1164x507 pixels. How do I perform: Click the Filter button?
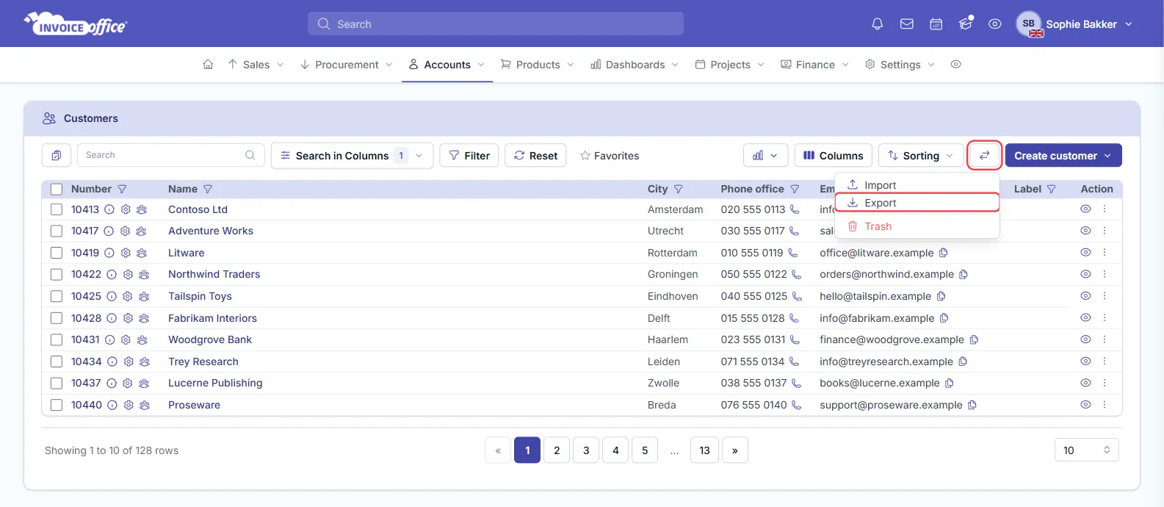[x=469, y=155]
